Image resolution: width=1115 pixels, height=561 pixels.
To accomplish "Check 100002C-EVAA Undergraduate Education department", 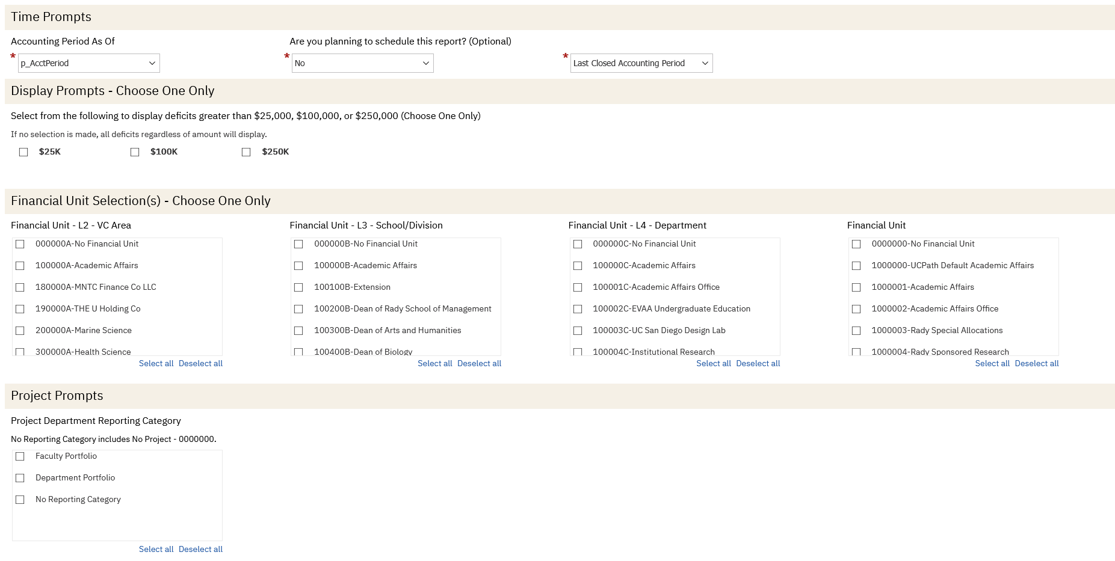I will (578, 309).
